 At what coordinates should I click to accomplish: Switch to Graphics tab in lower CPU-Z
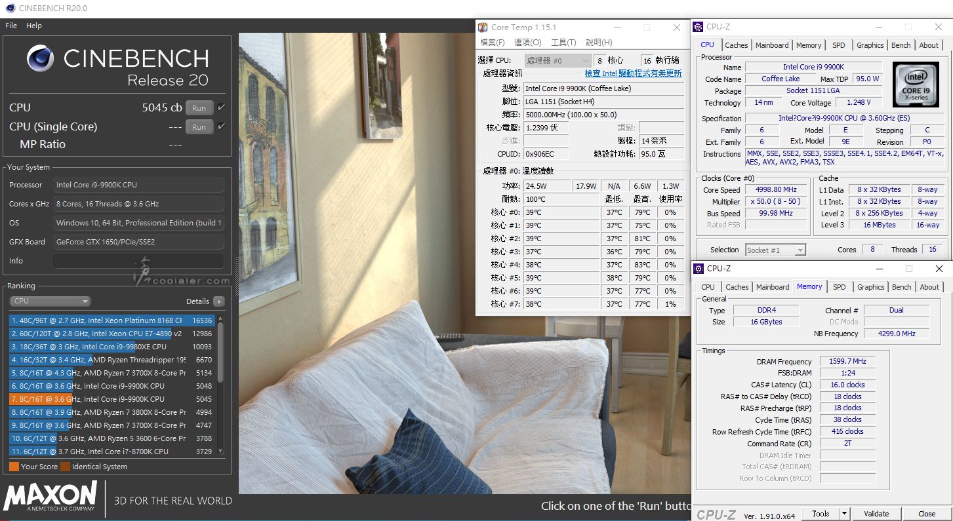click(871, 287)
